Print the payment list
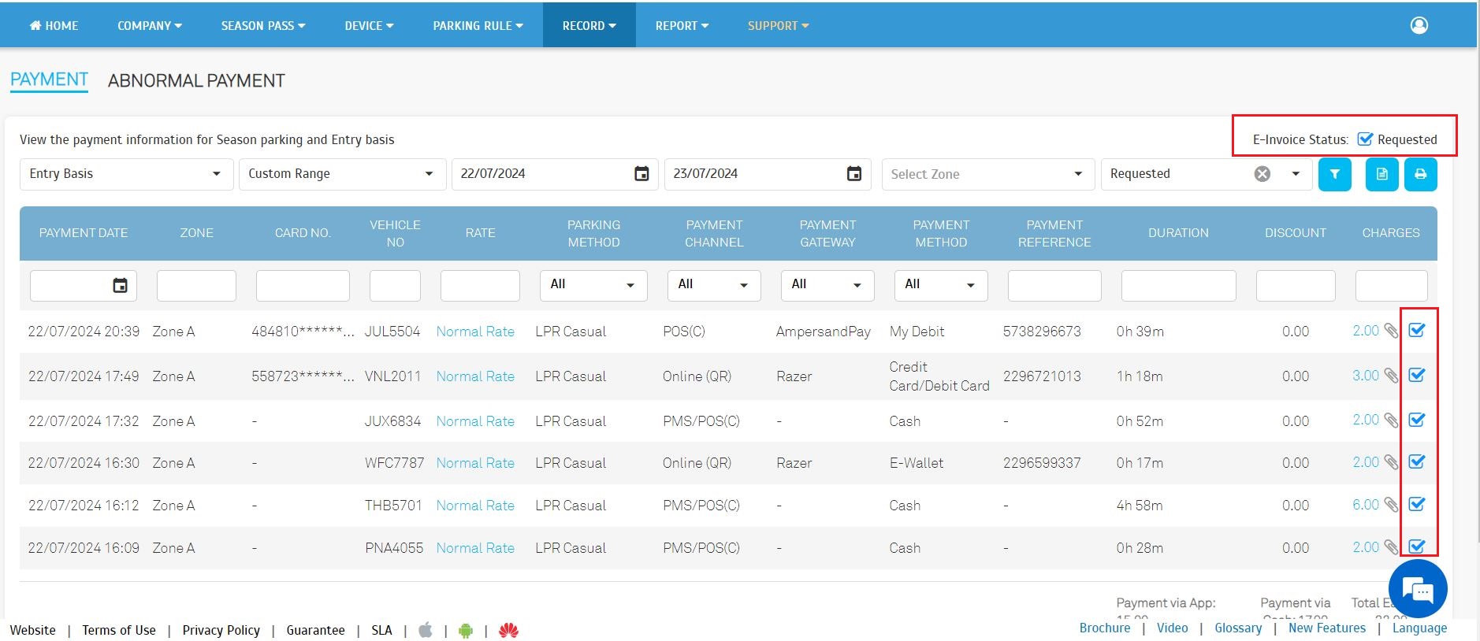This screenshot has width=1480, height=641. click(1420, 174)
